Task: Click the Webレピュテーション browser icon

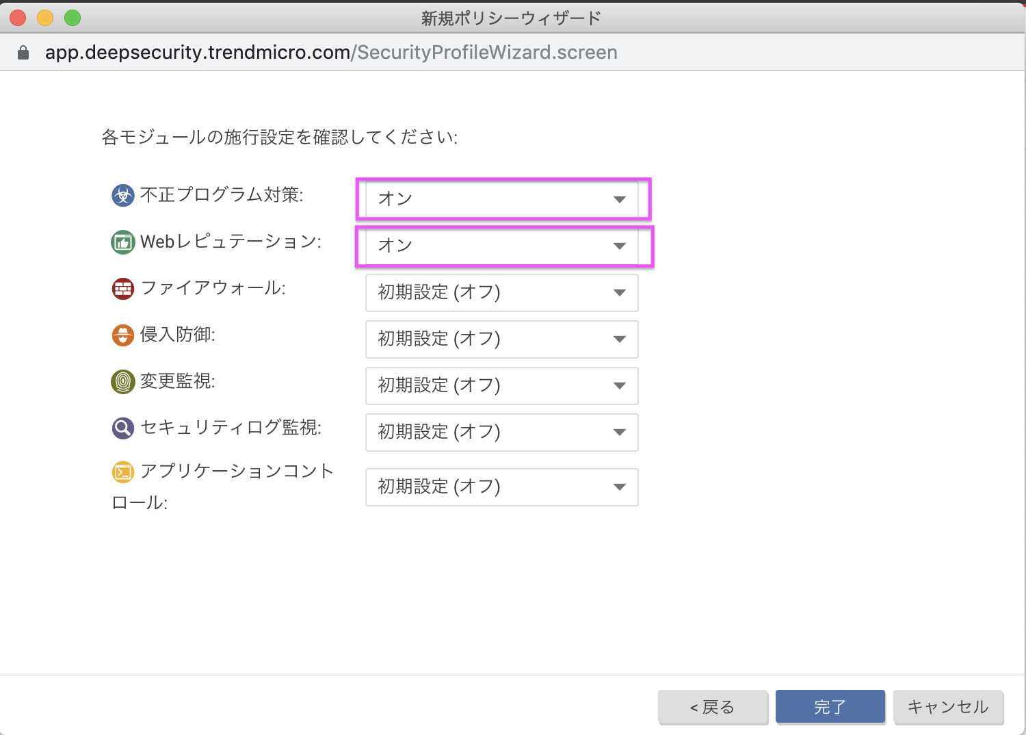Action: point(122,242)
